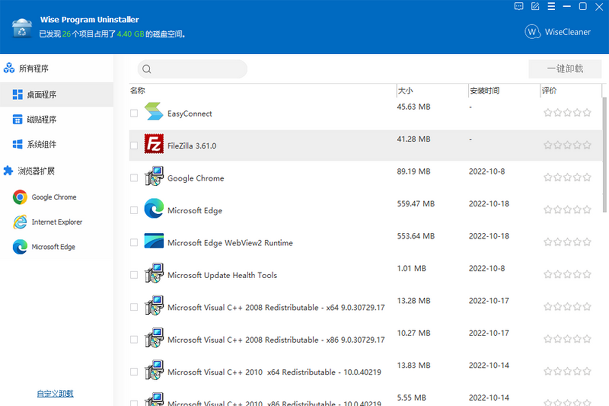Select the Edge WebView2 Runtime icon
The image size is (609, 406).
(x=154, y=241)
